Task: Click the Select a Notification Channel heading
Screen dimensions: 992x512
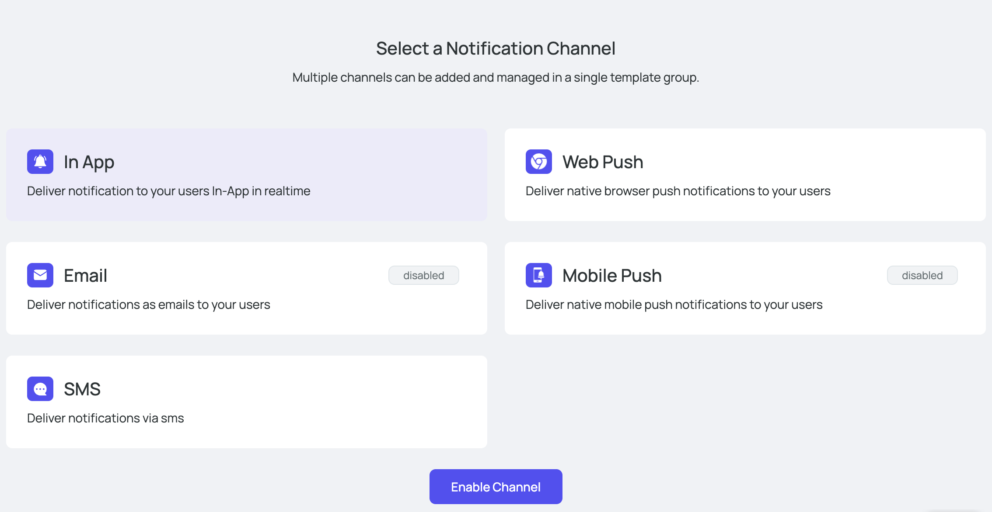Action: (496, 48)
